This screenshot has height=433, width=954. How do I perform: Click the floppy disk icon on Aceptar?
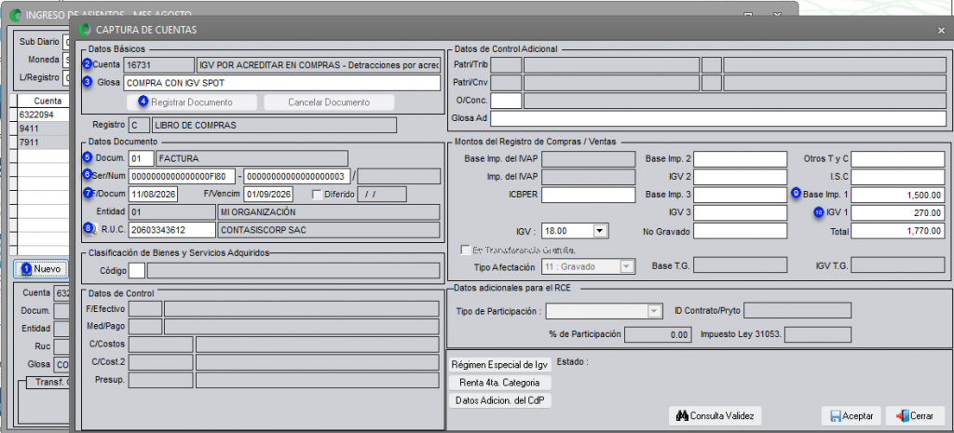pos(836,416)
